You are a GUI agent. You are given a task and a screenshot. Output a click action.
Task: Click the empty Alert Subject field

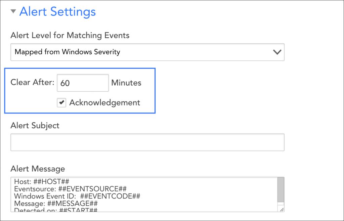click(x=148, y=142)
